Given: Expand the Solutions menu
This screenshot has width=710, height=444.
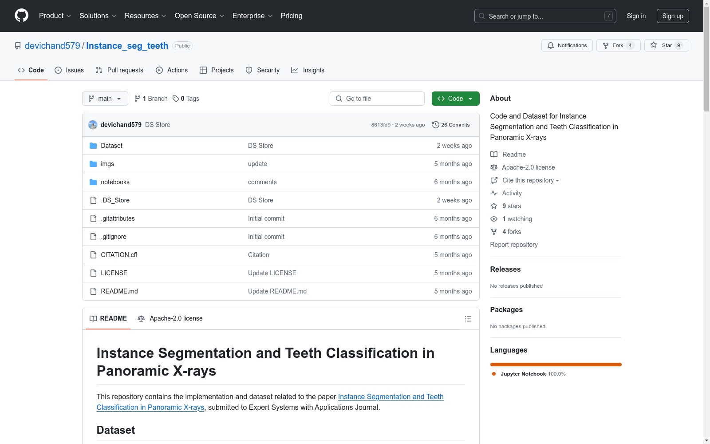Looking at the screenshot, I should [x=98, y=16].
